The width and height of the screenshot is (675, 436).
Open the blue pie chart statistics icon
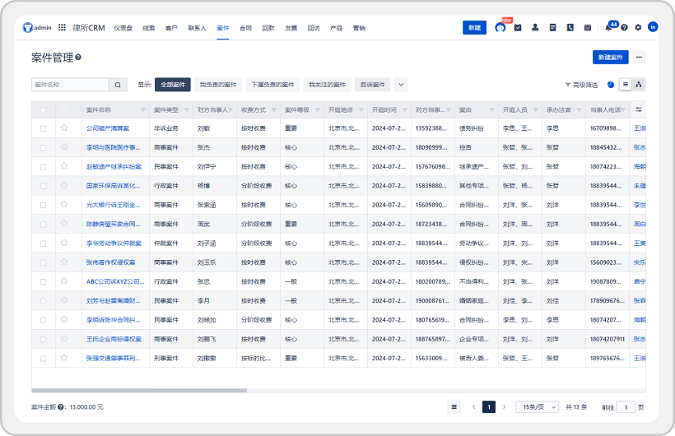click(x=611, y=85)
